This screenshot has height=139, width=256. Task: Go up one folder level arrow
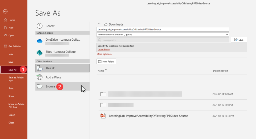click(x=99, y=24)
